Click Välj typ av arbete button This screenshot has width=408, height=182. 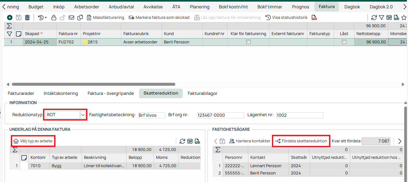(x=33, y=141)
